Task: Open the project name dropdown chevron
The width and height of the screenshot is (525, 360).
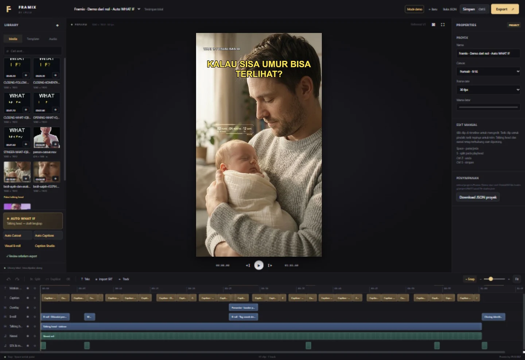Action: pos(139,9)
